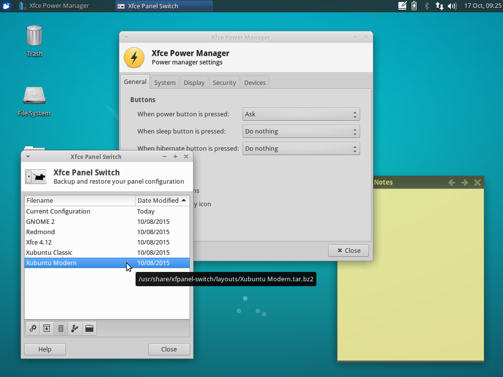Switch to the System tab
The width and height of the screenshot is (503, 377).
[165, 82]
